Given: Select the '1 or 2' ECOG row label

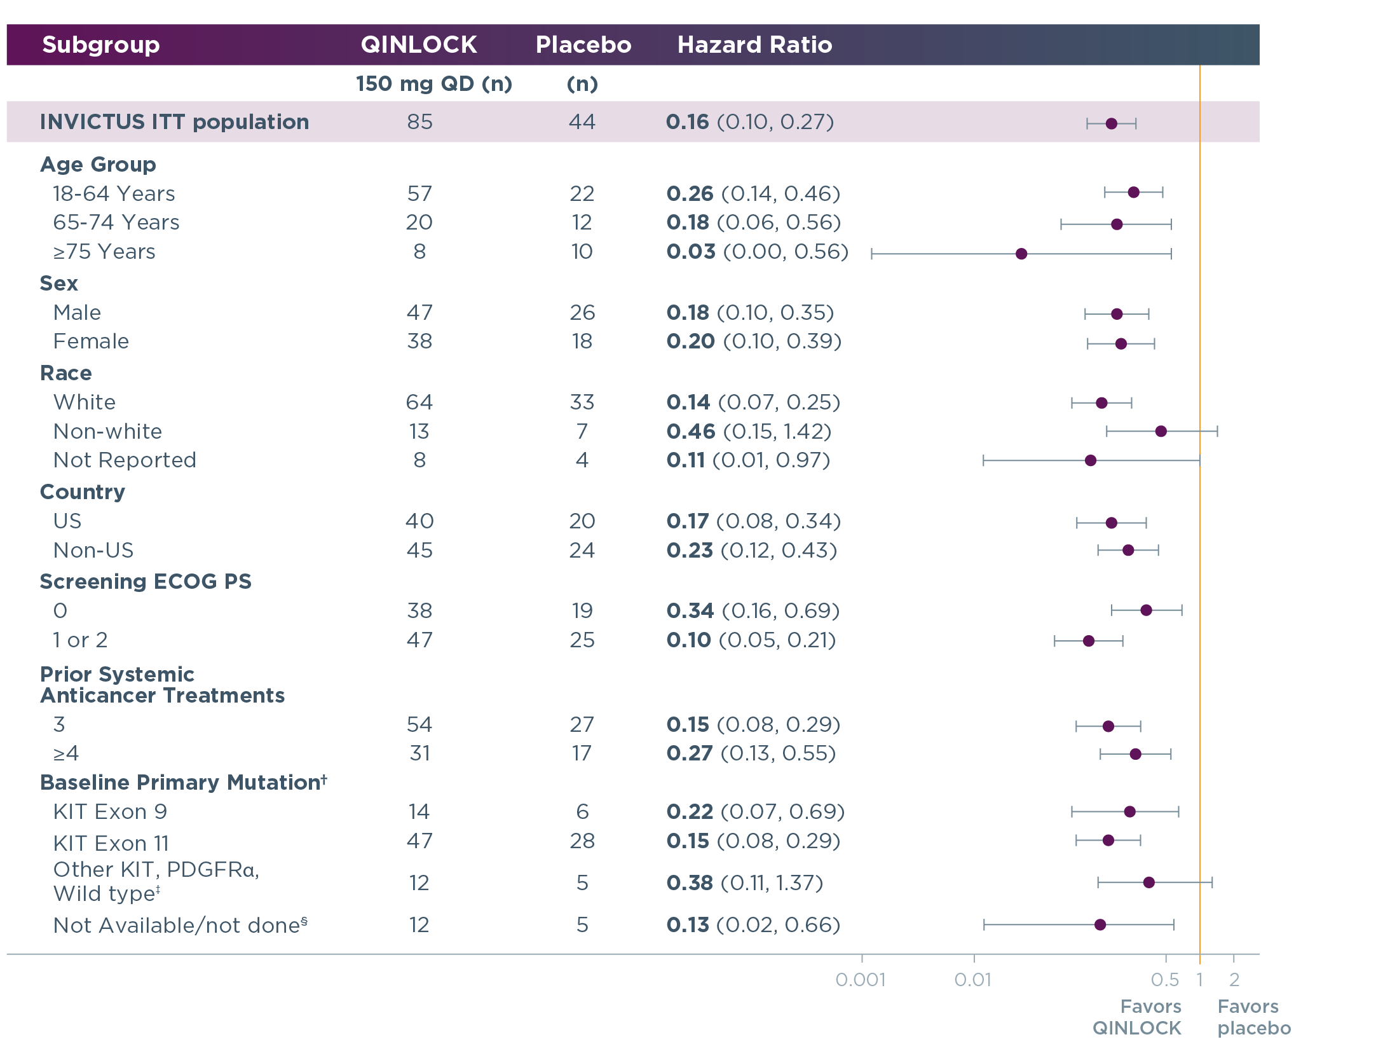Looking at the screenshot, I should [80, 640].
